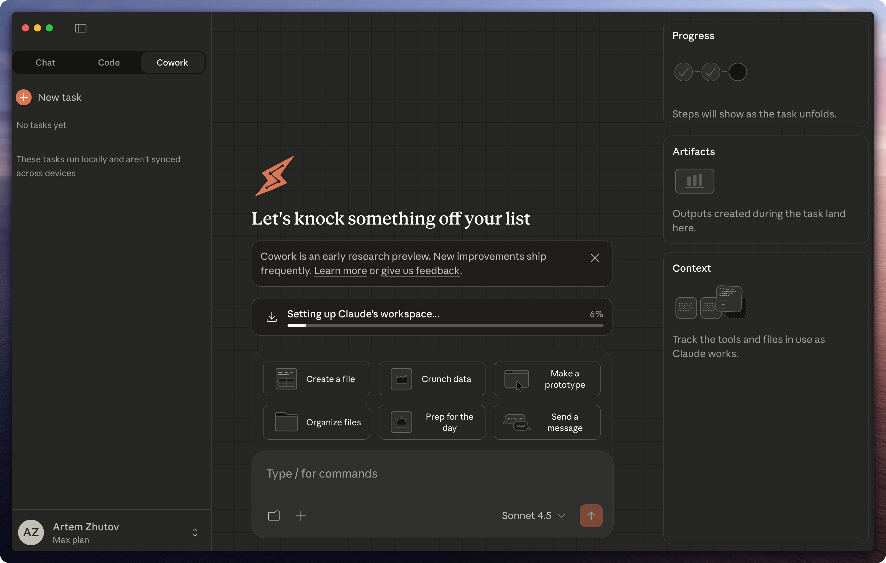Click the workspace setup progress bar
Screen dimensions: 886x563
pyautogui.click(x=445, y=325)
